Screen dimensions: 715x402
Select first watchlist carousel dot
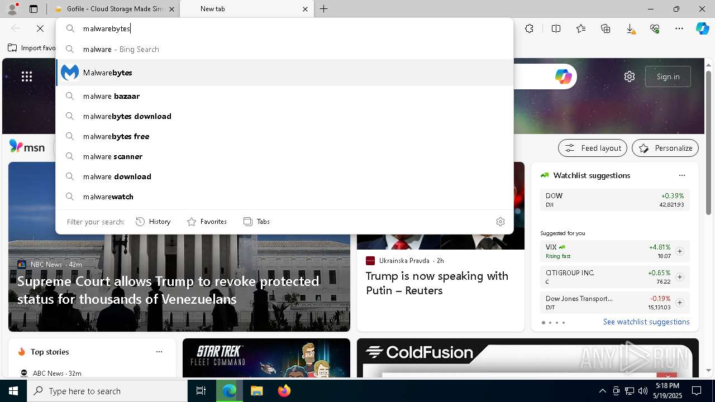point(544,323)
